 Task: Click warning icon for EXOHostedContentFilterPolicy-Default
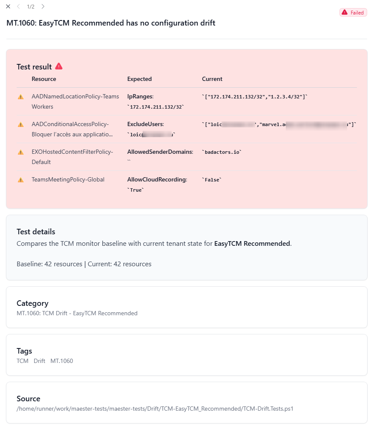tap(20, 152)
